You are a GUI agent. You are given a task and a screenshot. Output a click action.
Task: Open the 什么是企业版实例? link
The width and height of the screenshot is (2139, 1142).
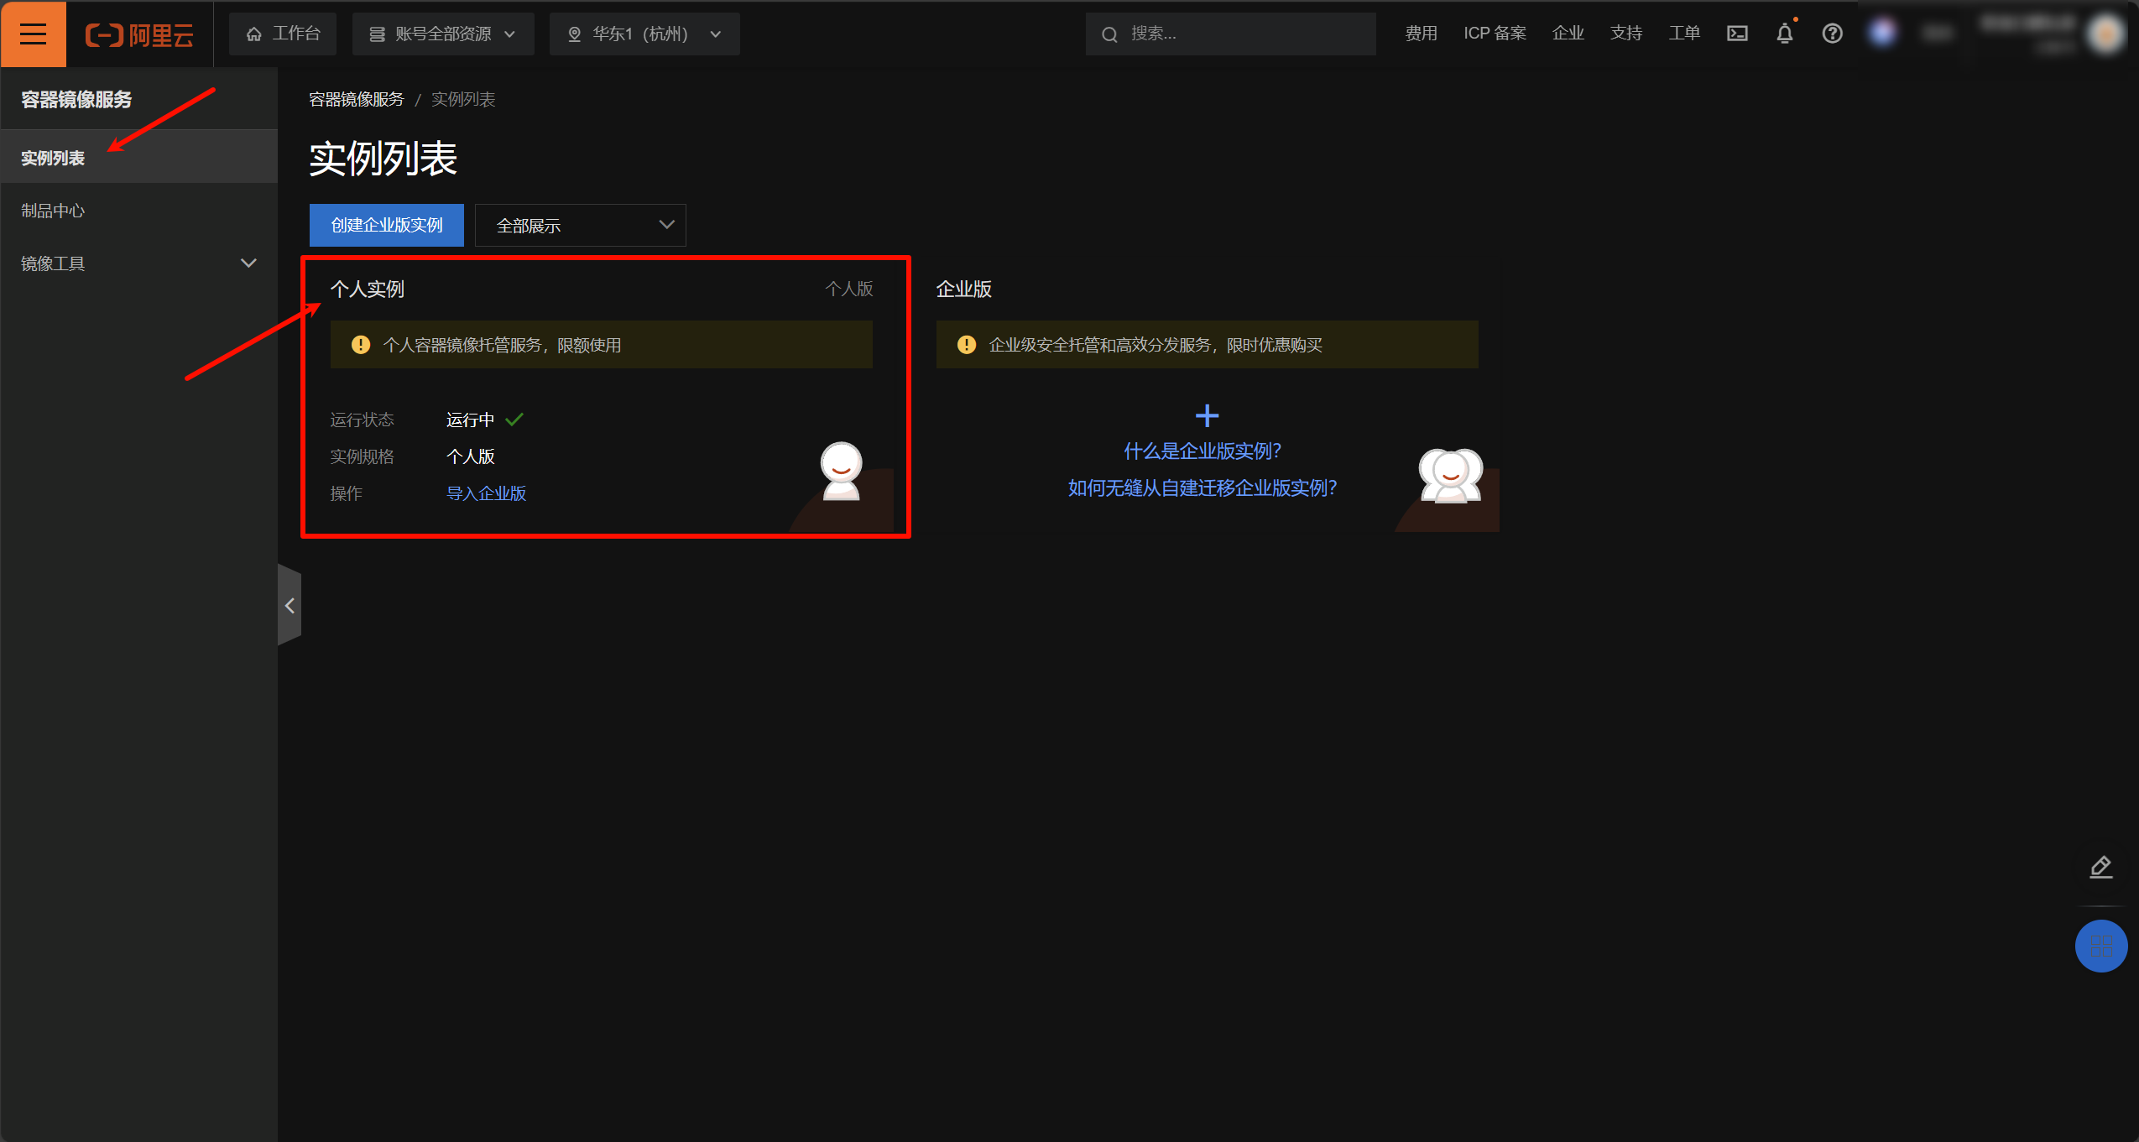click(1202, 451)
